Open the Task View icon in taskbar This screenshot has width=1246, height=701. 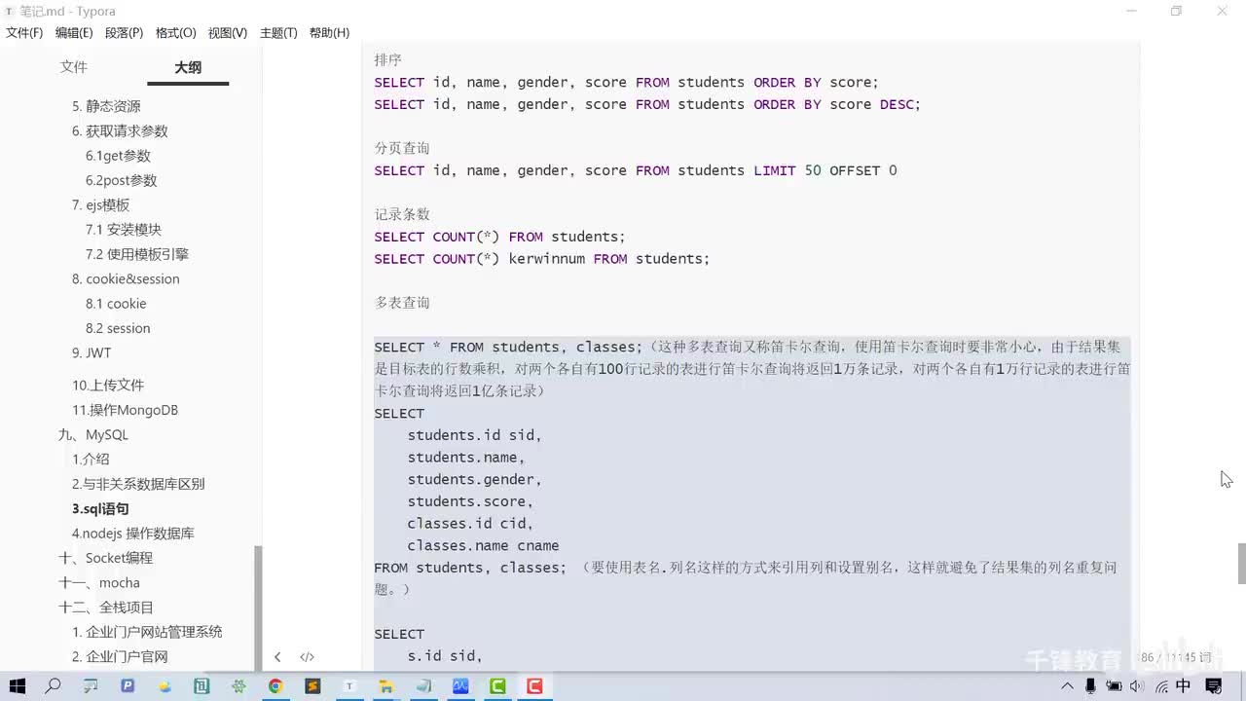pyautogui.click(x=91, y=686)
